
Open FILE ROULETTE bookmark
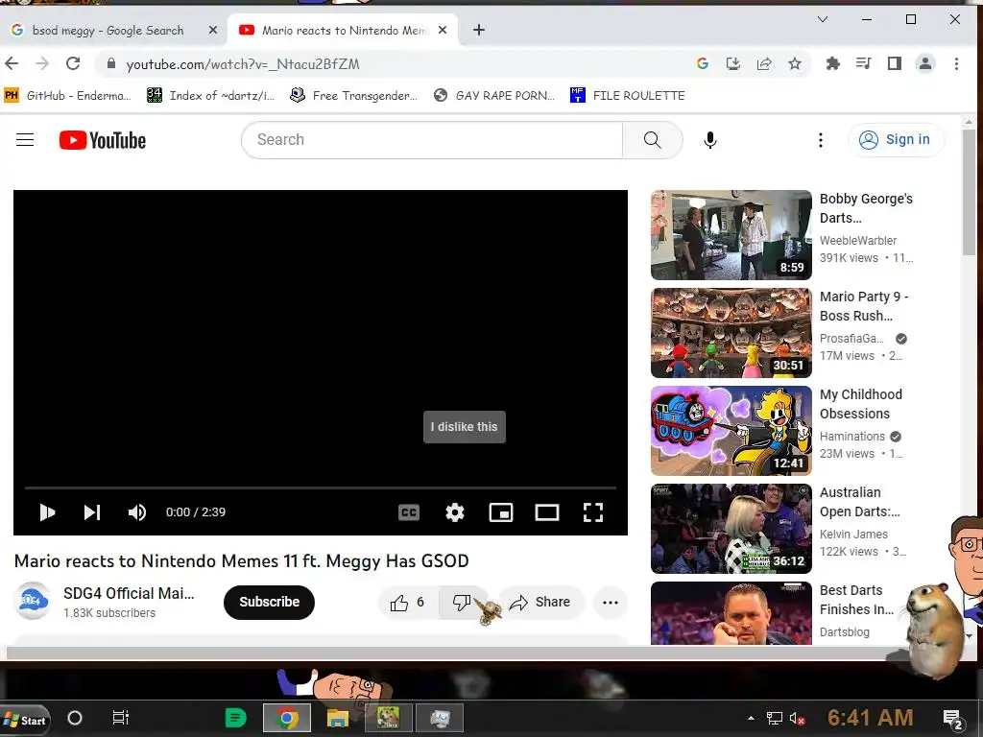coord(628,95)
